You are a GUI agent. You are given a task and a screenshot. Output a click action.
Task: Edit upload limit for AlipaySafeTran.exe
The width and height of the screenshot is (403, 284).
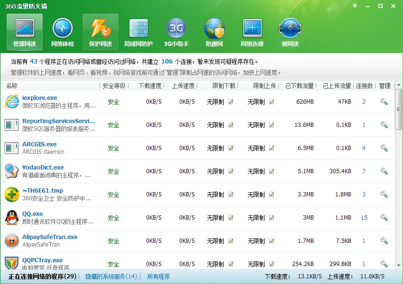271,240
